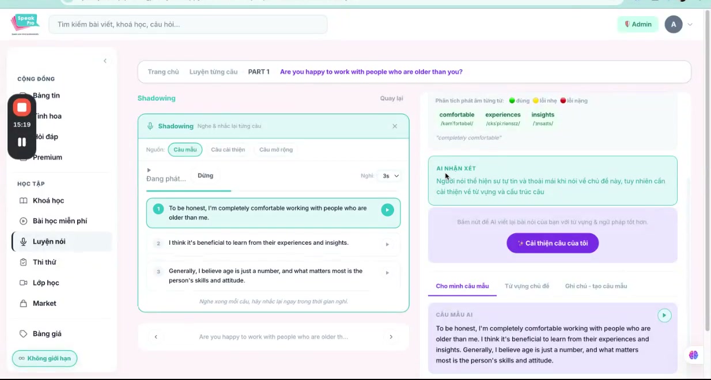Switch to the Từ vựng chủ đề tab

pyautogui.click(x=527, y=286)
